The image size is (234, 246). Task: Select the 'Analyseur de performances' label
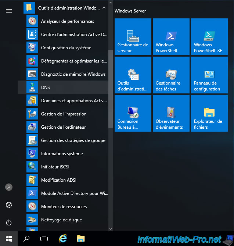(x=68, y=21)
